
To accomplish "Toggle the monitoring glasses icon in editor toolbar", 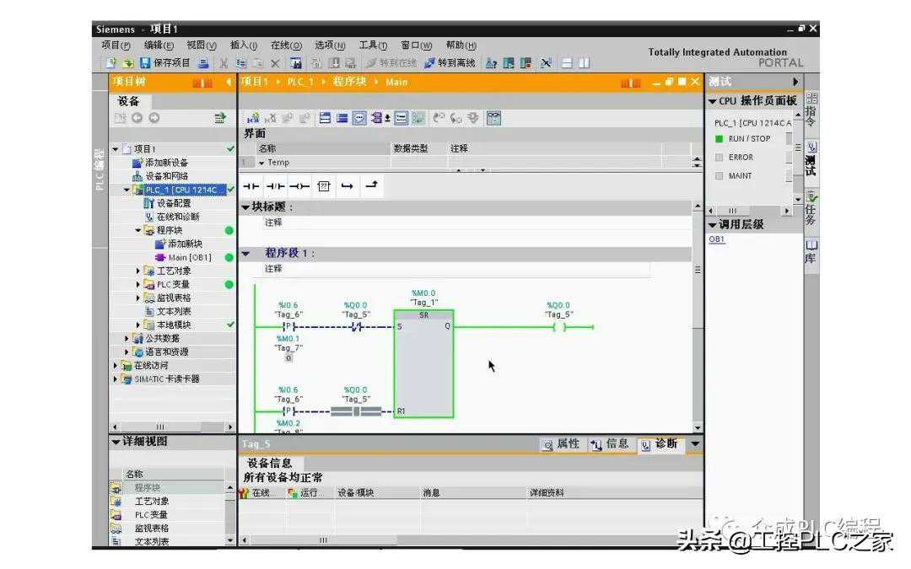I will pos(493,118).
